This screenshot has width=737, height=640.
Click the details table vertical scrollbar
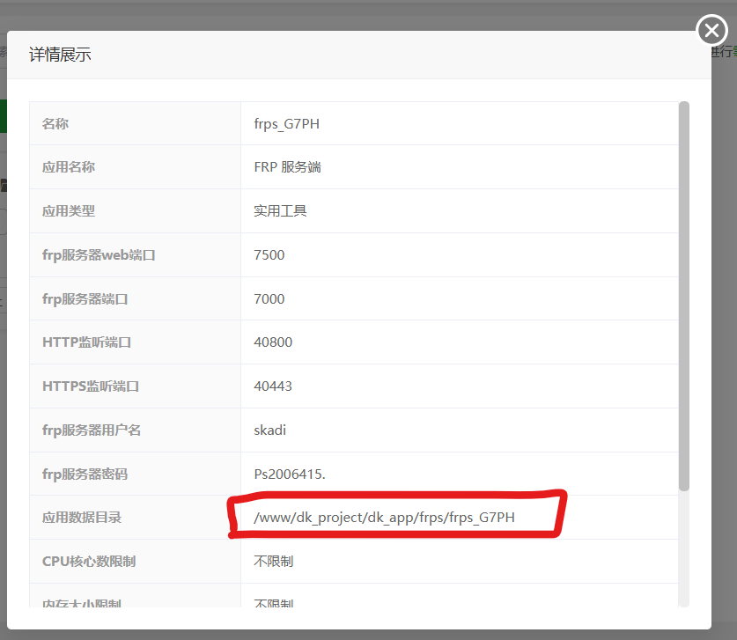click(684, 297)
